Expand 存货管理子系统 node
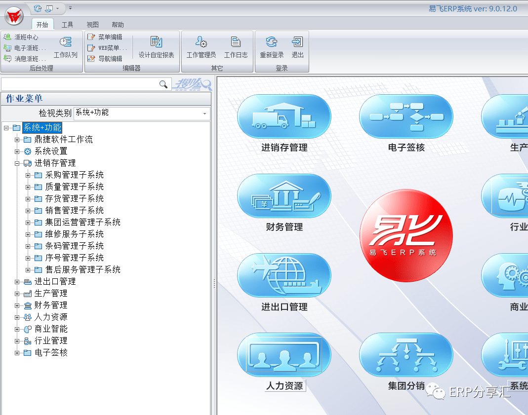Image resolution: width=528 pixels, height=415 pixels. click(28, 199)
